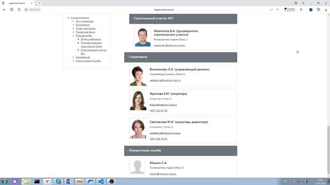Open File Explorer from the taskbar

[26, 181]
